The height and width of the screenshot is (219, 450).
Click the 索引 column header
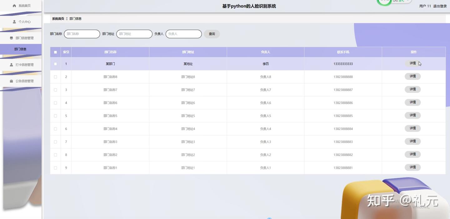pyautogui.click(x=66, y=52)
